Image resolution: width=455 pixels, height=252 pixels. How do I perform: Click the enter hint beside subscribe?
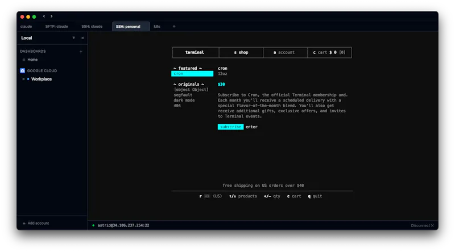(251, 127)
